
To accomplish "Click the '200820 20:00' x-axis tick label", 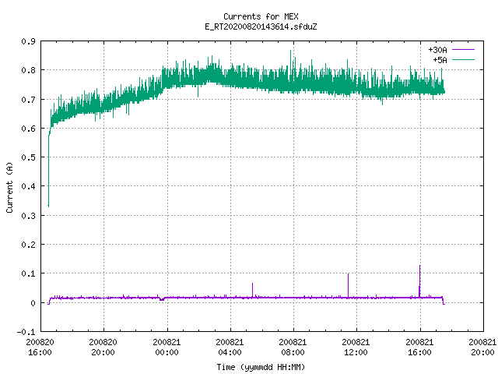I will (x=103, y=348).
